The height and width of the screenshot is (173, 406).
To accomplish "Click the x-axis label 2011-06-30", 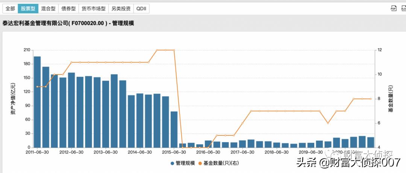I will coord(37,152).
